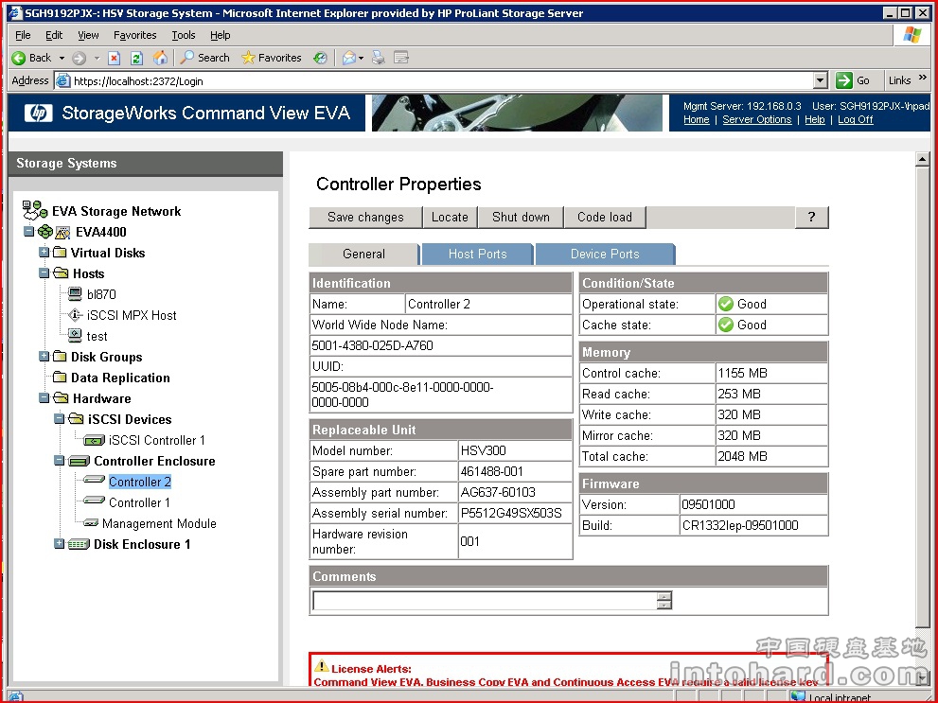Click the Edit page icon beside Print
Image resolution: width=938 pixels, height=703 pixels.
[x=401, y=58]
